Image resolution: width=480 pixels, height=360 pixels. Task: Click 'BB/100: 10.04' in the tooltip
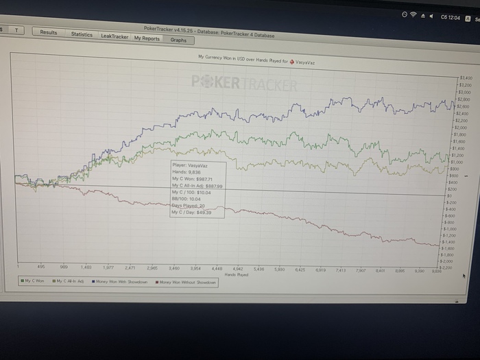click(x=186, y=199)
